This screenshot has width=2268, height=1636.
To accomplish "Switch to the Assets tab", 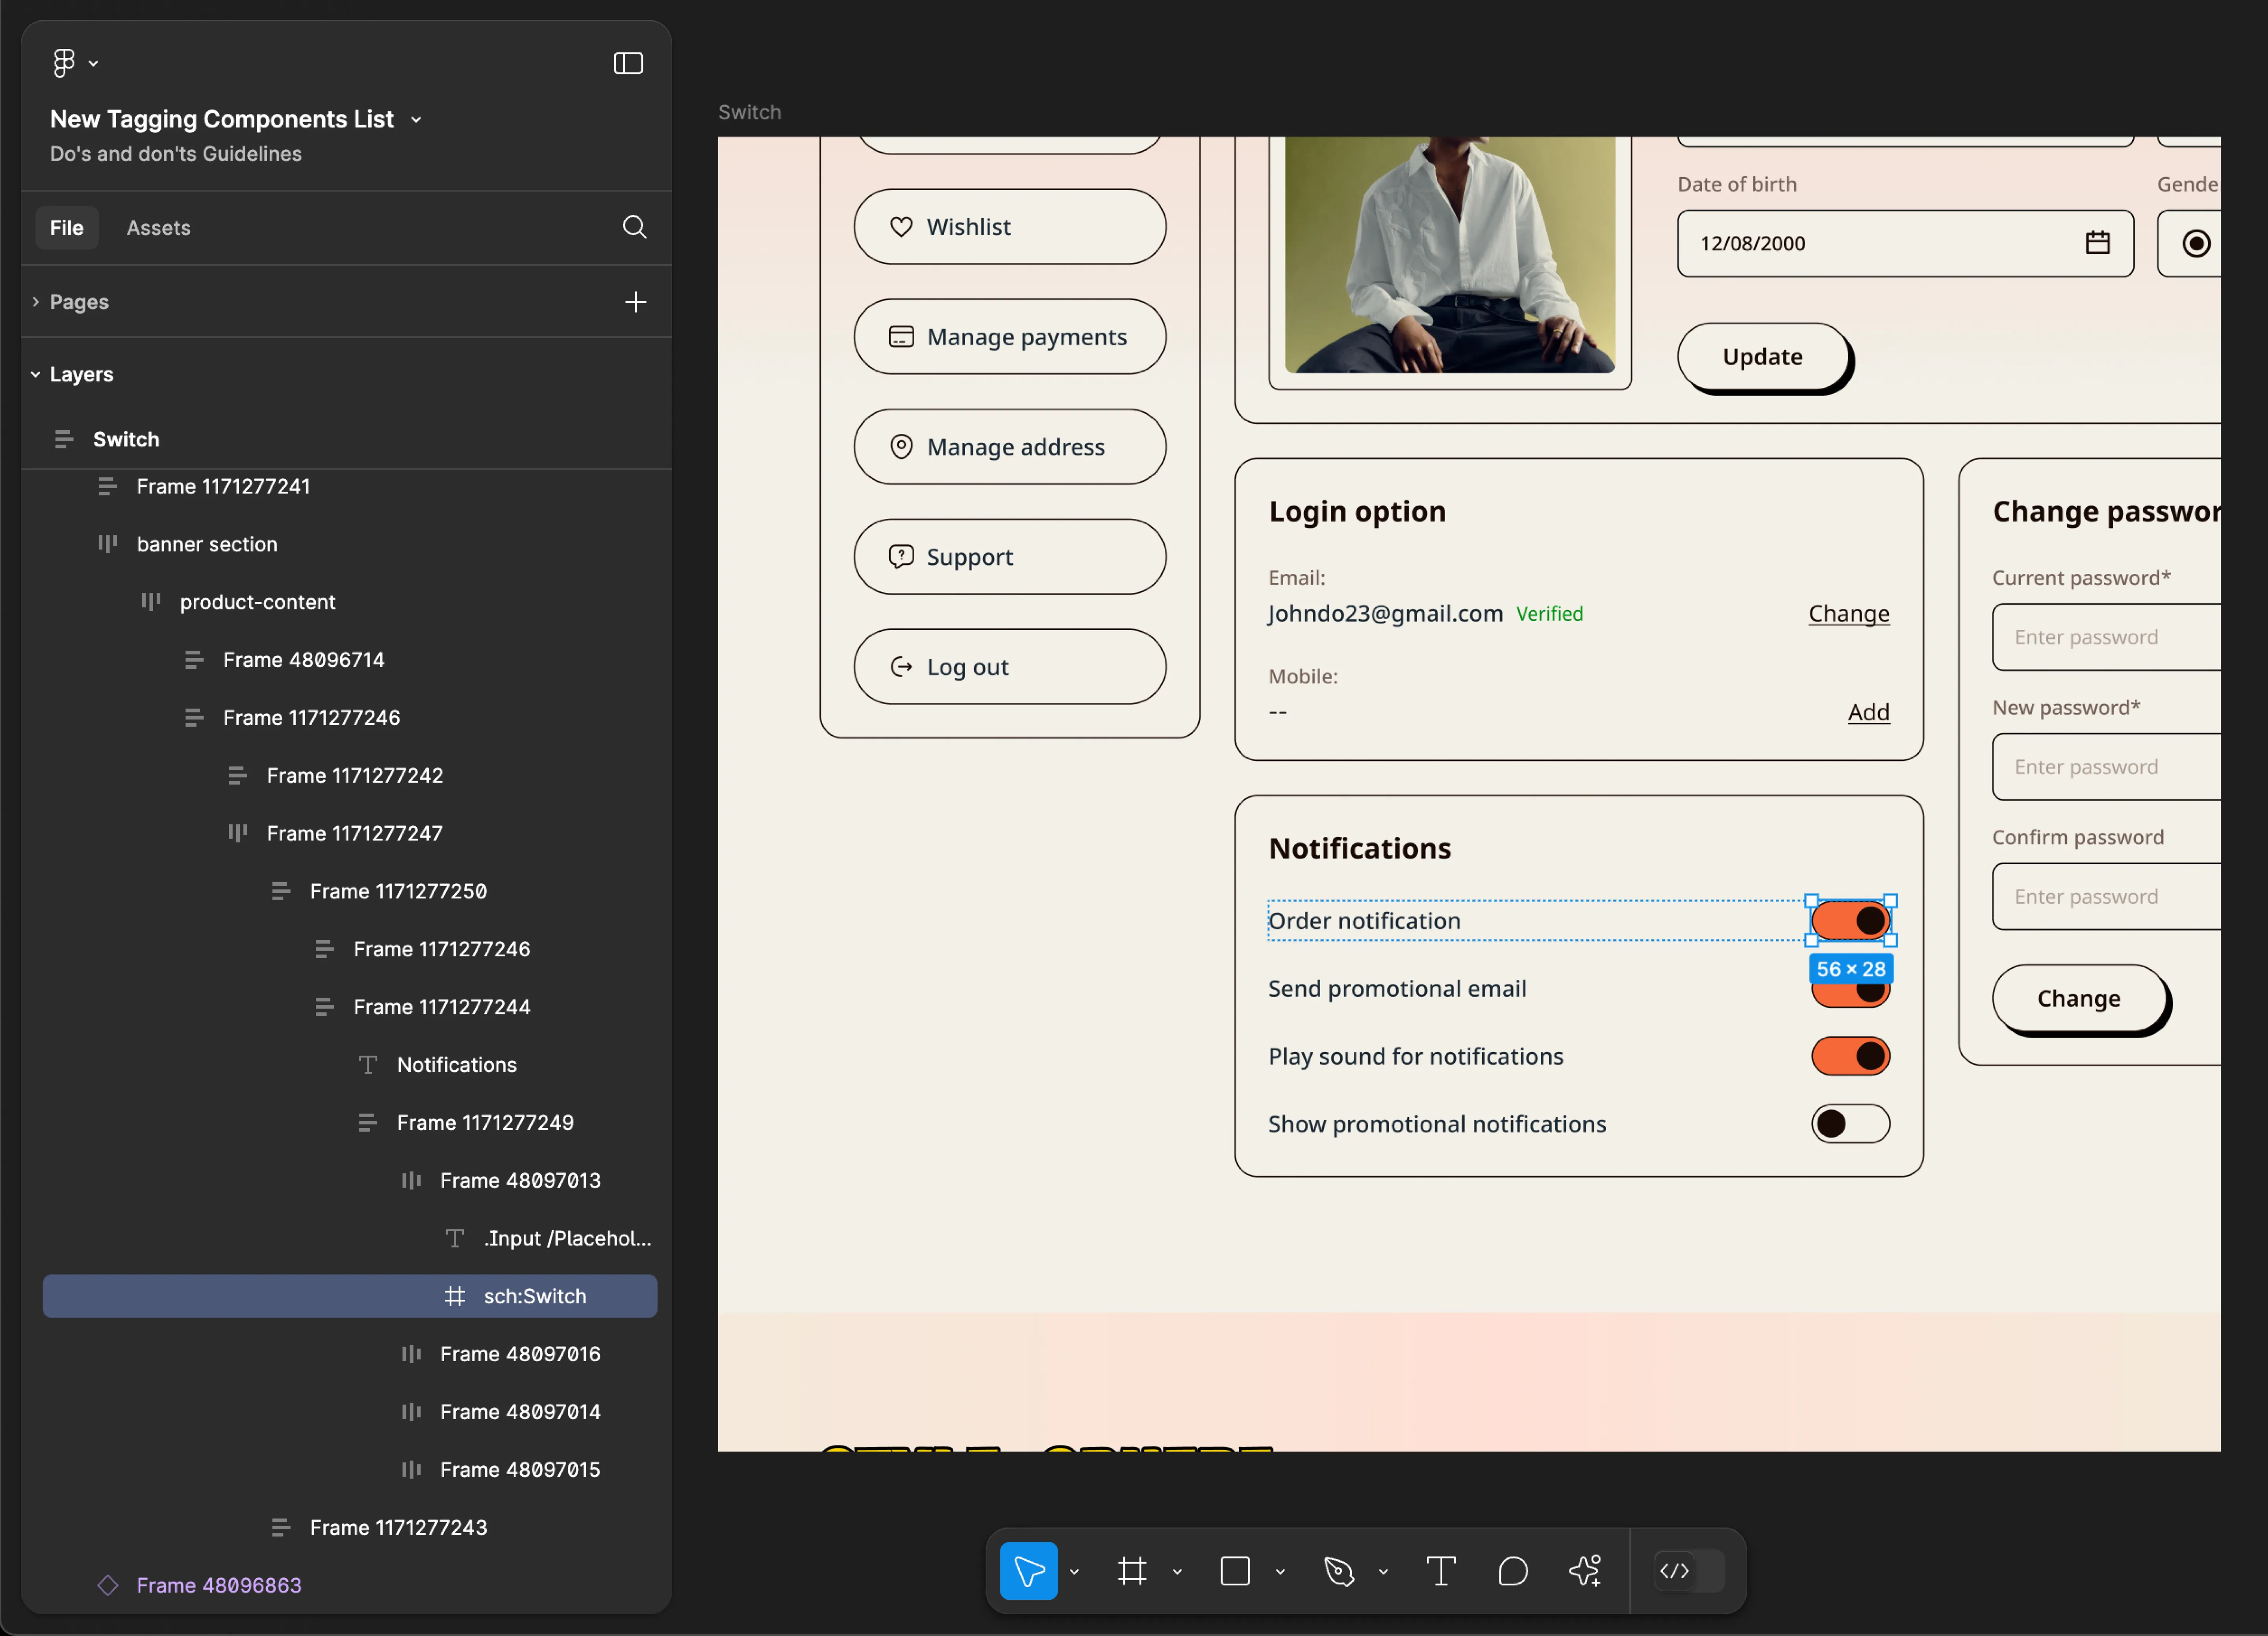I will click(158, 227).
